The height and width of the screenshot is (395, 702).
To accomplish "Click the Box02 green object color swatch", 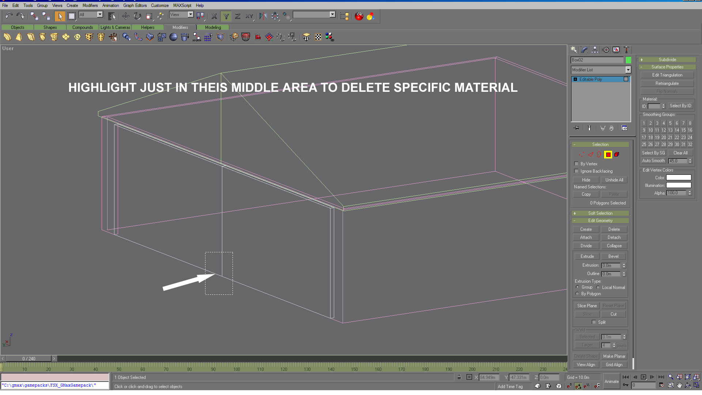I will [x=628, y=60].
